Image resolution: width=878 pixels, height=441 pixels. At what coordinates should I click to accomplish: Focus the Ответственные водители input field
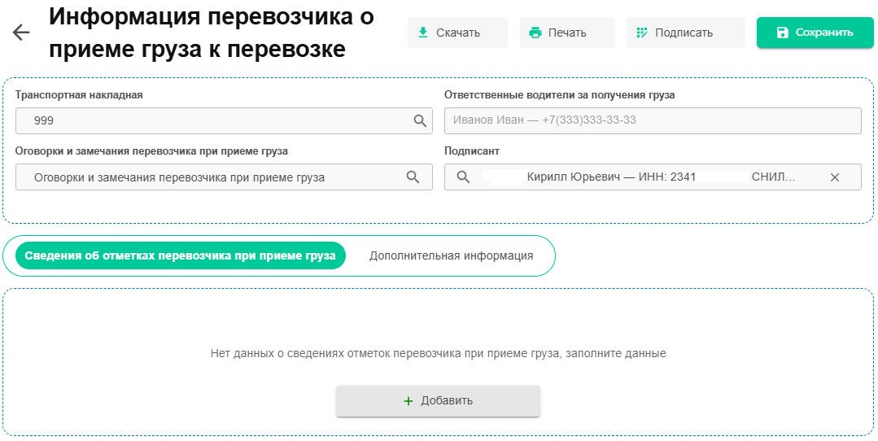[653, 120]
